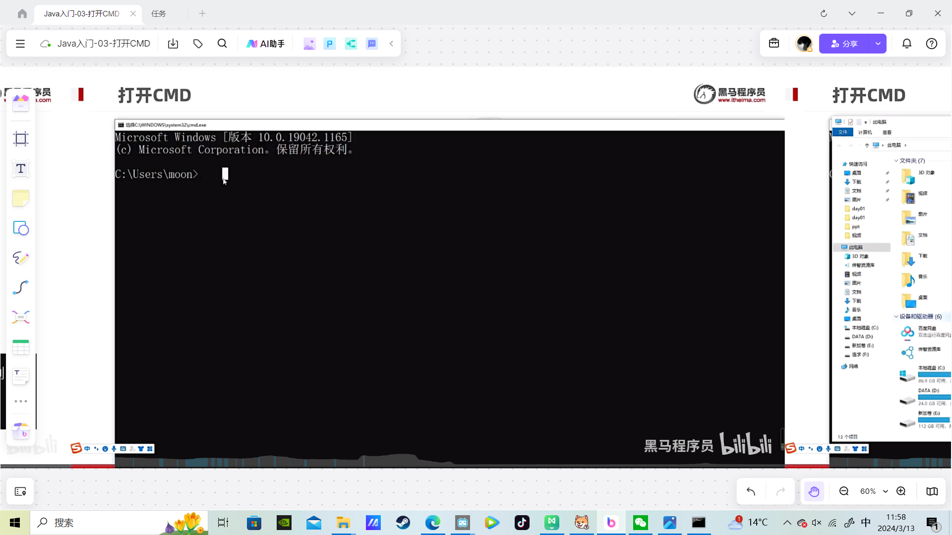Viewport: 952px width, 535px height.
Task: Open the hamburger main menu
Action: [20, 44]
